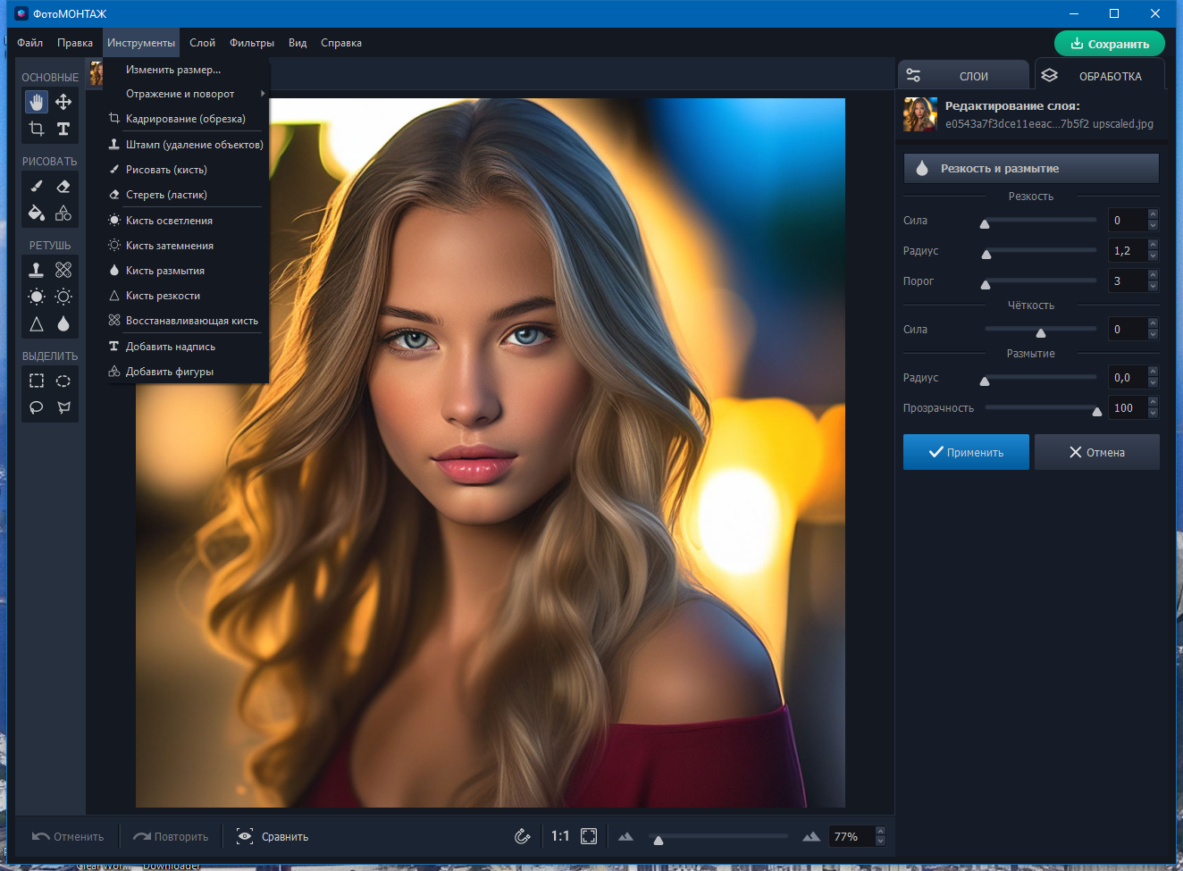Increase the Резкость Сила value with the up arrow
The width and height of the screenshot is (1183, 871).
click(1153, 214)
